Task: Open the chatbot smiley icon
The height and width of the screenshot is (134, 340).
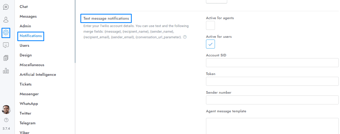Action: click(6, 45)
